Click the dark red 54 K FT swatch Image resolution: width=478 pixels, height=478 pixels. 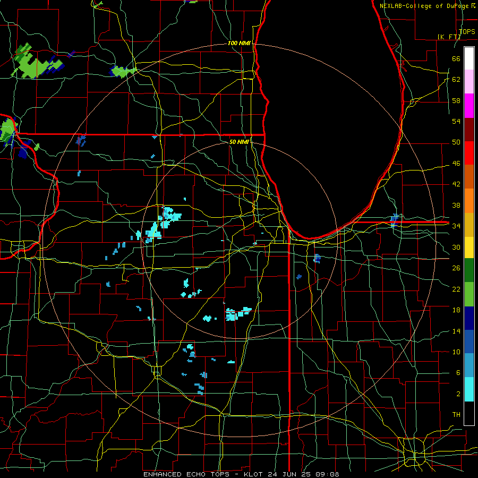point(469,129)
